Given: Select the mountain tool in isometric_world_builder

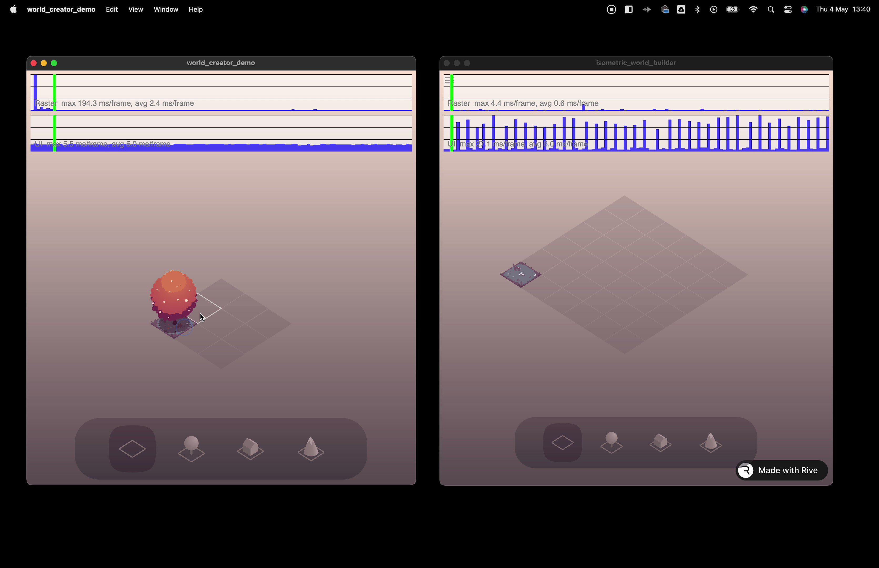Looking at the screenshot, I should click(x=710, y=443).
